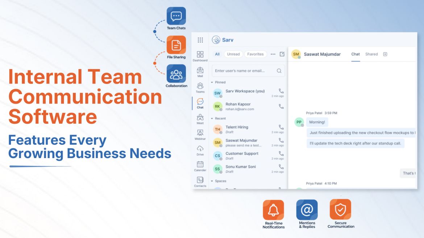The height and width of the screenshot is (238, 424).
Task: Click the Collaboration feature icon
Action: click(176, 73)
